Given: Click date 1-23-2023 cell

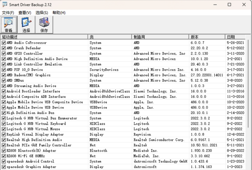Looking at the screenshot, I should pos(235,161).
